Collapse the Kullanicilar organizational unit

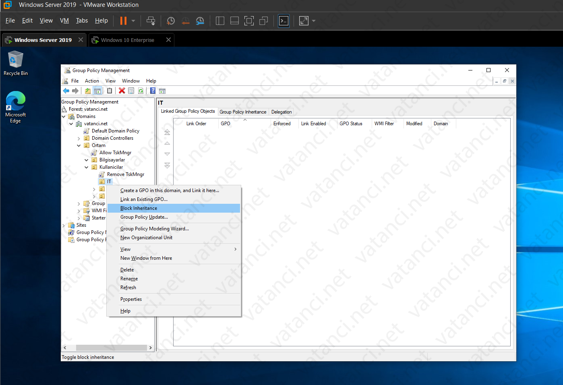point(86,167)
